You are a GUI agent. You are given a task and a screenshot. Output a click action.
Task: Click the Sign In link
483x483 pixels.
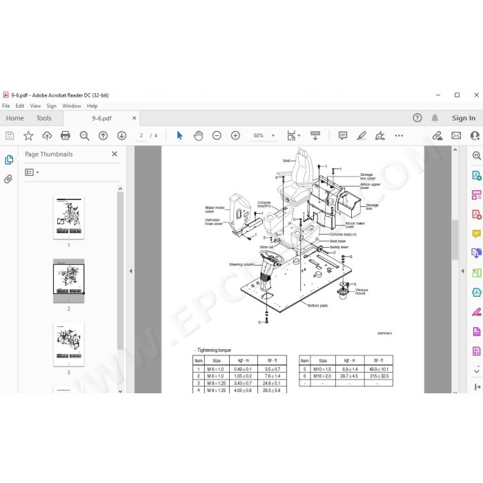click(x=464, y=118)
